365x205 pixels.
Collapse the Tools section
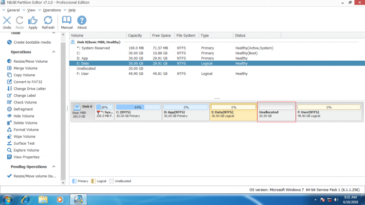pyautogui.click(x=54, y=33)
